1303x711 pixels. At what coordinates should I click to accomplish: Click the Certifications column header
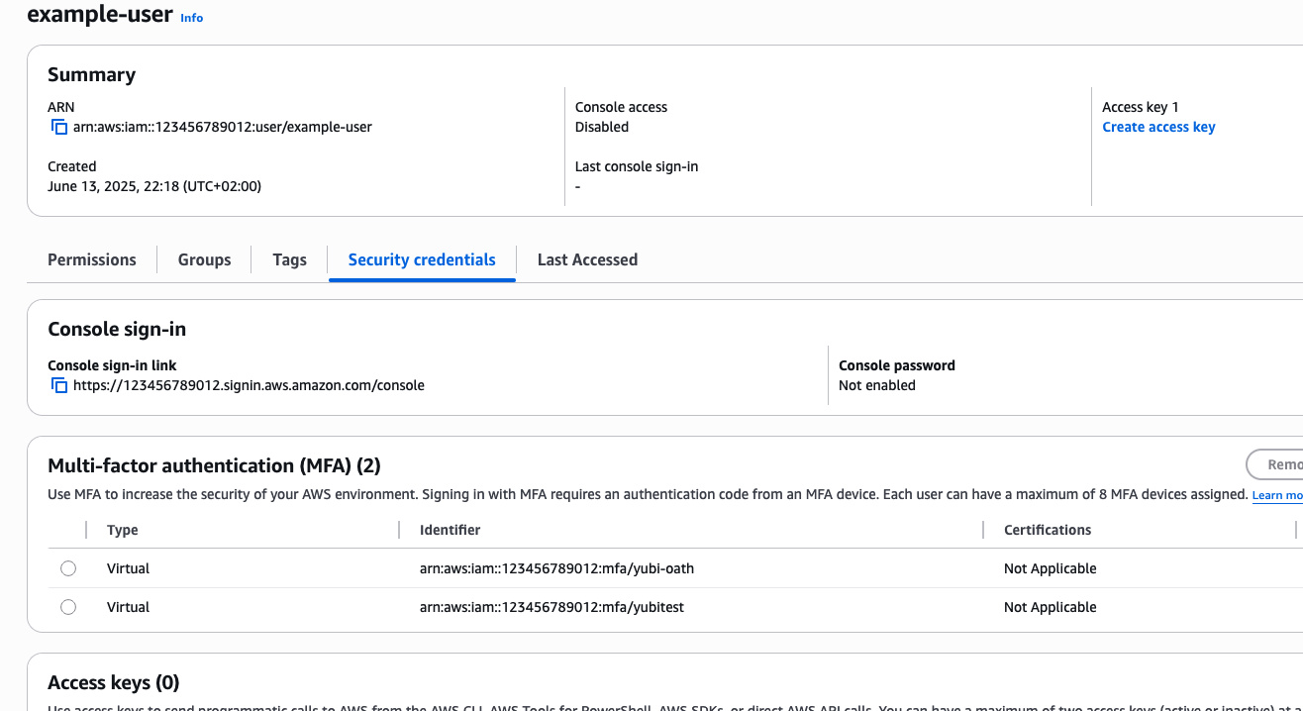(x=1047, y=530)
